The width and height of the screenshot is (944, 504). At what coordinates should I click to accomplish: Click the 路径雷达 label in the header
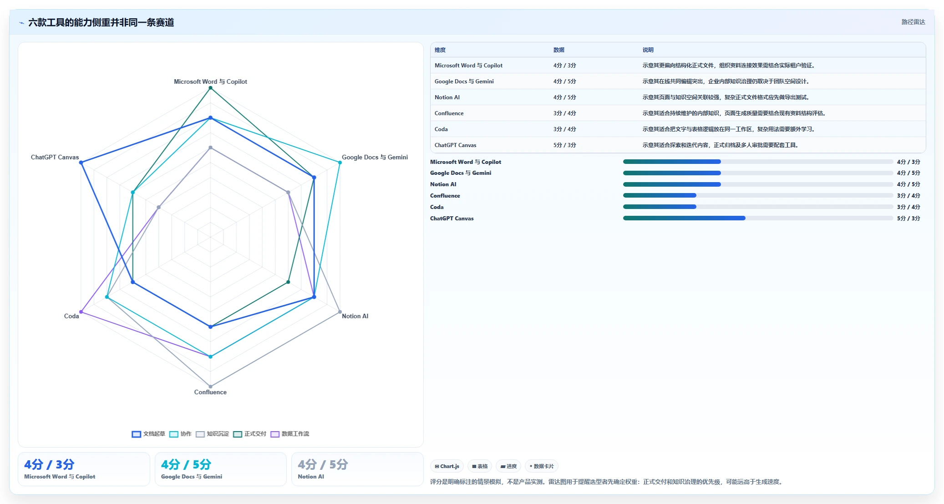[913, 22]
